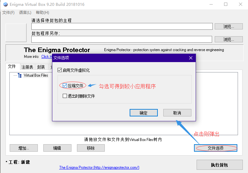Open the 文件(F) menu
248x173 pixels.
click(x=8, y=13)
